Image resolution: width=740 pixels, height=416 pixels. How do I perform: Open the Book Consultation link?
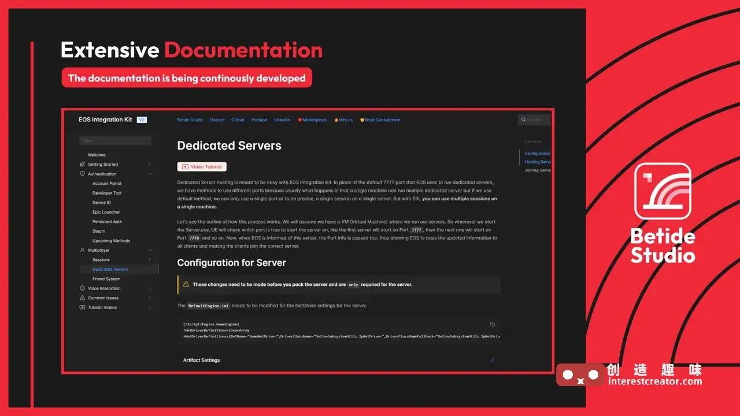pyautogui.click(x=380, y=120)
